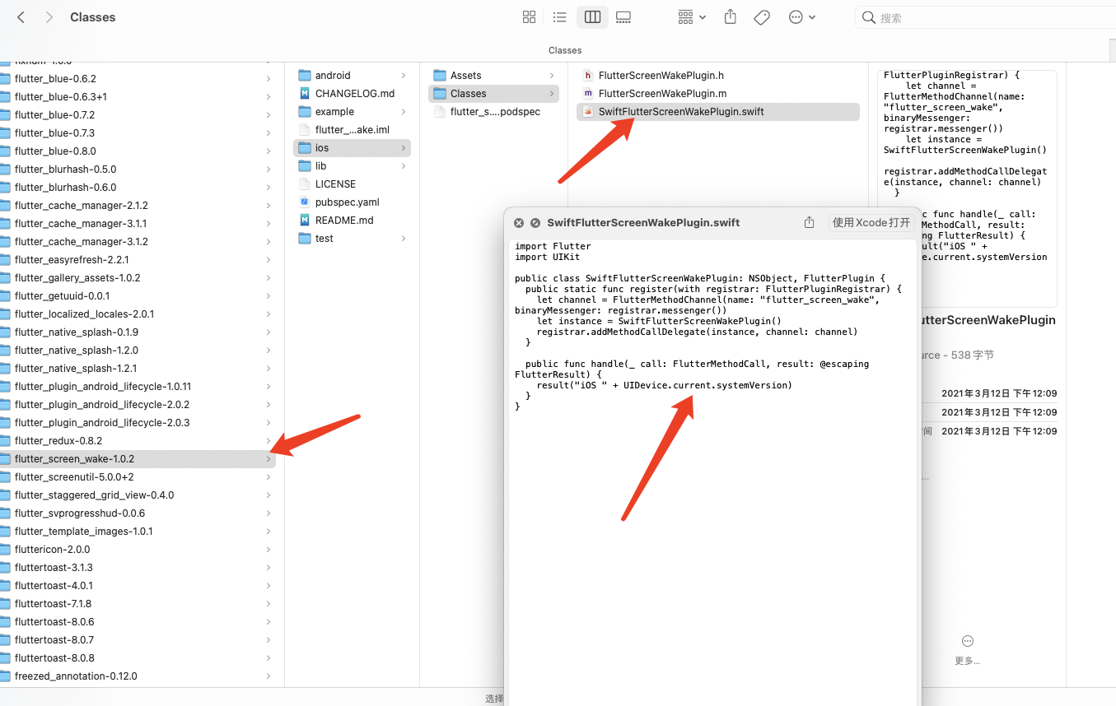Click the 使用Xcode打开 button

pos(871,222)
